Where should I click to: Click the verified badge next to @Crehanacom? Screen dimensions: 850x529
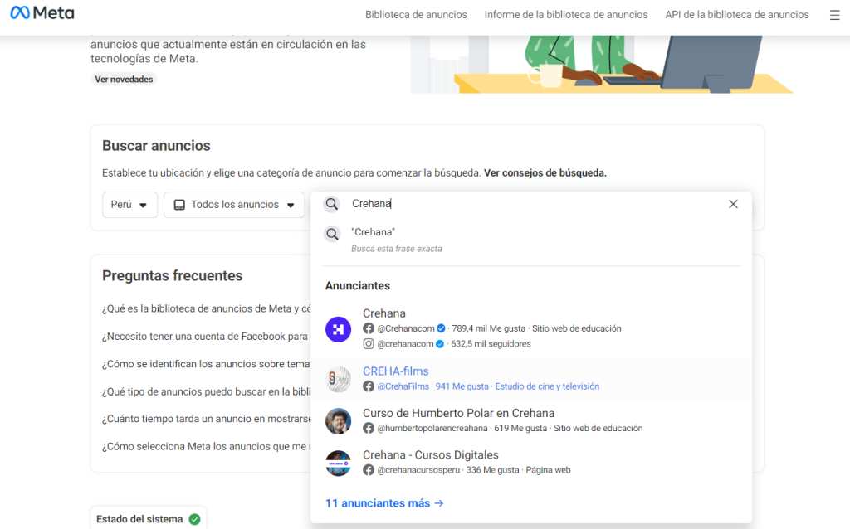click(x=442, y=328)
